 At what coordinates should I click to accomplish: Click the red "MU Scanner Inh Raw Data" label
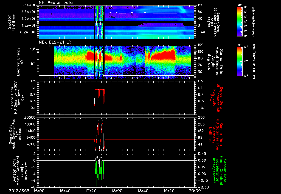(216, 98)
